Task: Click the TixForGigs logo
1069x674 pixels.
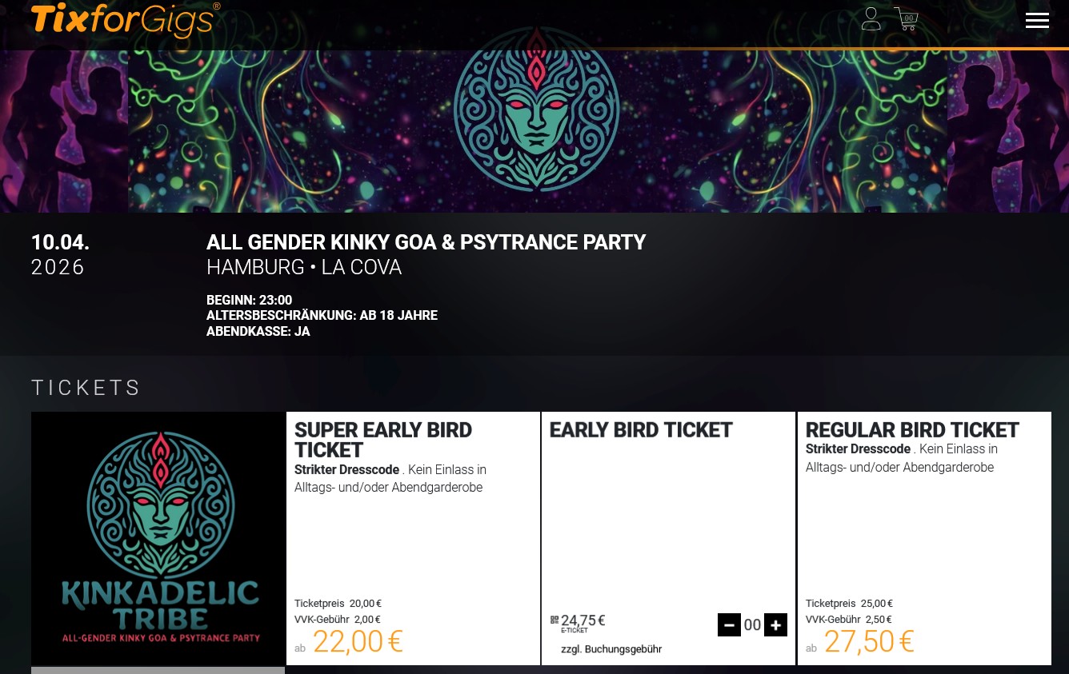Action: 124,20
